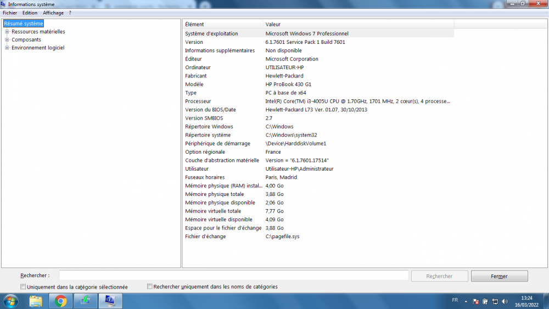Check Uniquement dans la catégorie sélectionnée
This screenshot has width=549, height=309.
(x=23, y=286)
